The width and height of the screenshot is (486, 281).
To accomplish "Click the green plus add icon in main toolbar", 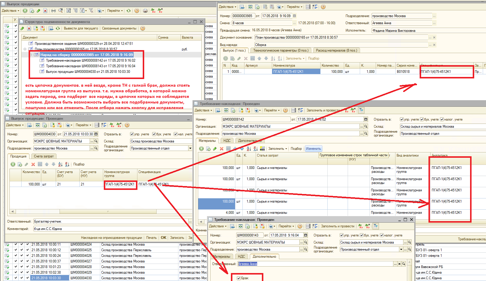I will pos(25,11).
